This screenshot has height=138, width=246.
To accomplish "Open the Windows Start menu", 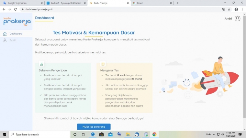I will tap(4, 134).
